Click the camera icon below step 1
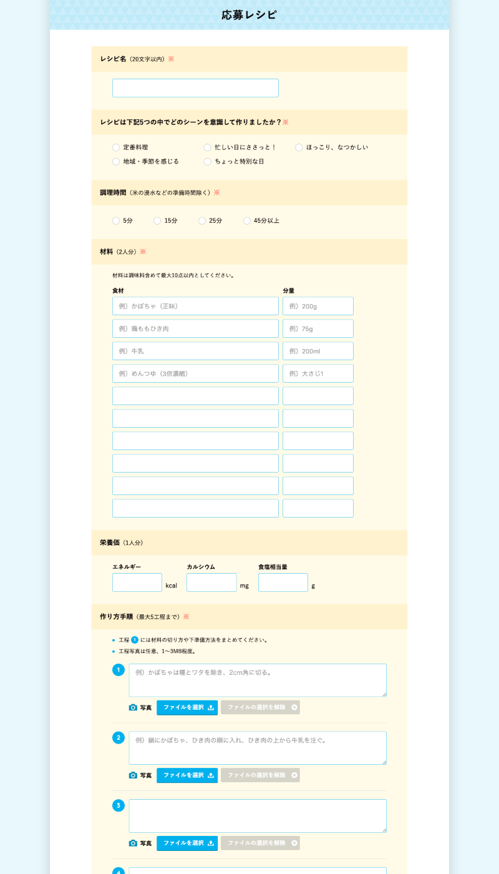499x874 pixels. point(133,707)
